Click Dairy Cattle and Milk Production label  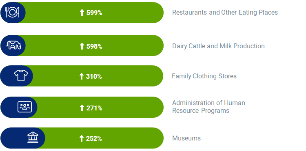pos(218,46)
